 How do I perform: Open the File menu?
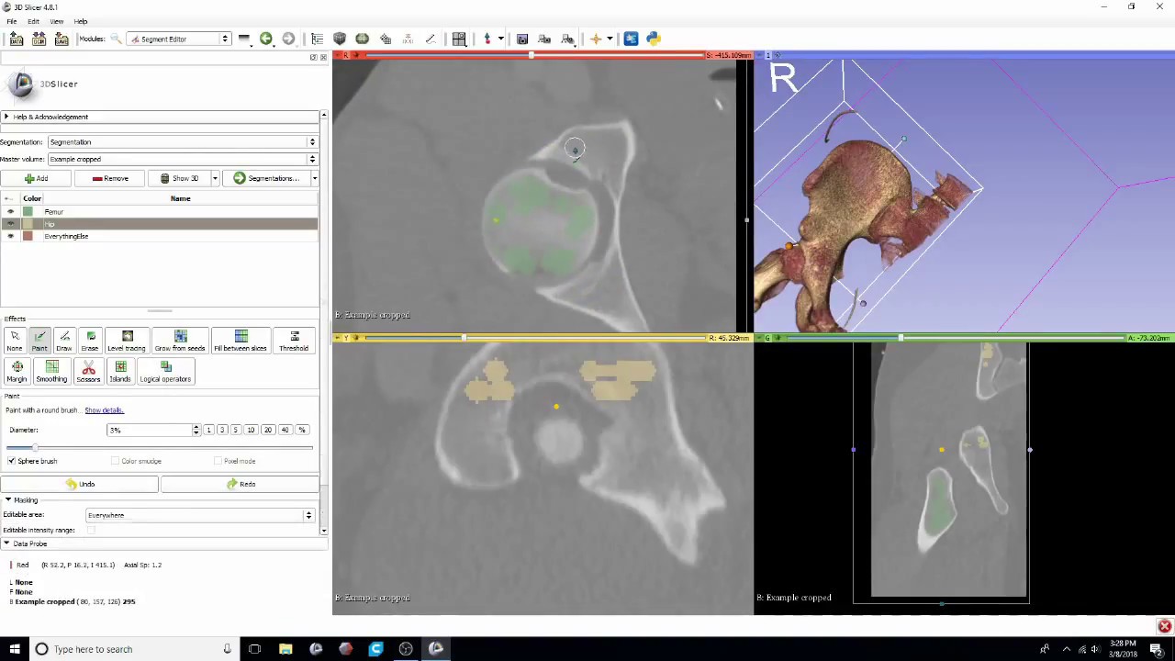tap(12, 21)
